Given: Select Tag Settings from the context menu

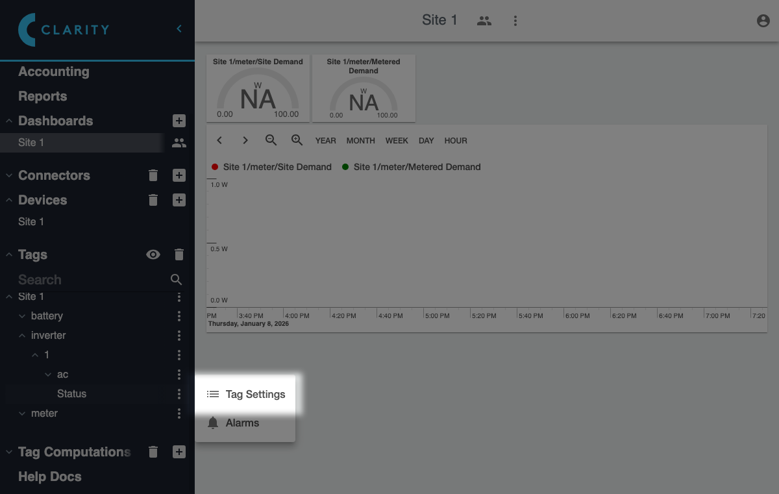Looking at the screenshot, I should pos(246,394).
